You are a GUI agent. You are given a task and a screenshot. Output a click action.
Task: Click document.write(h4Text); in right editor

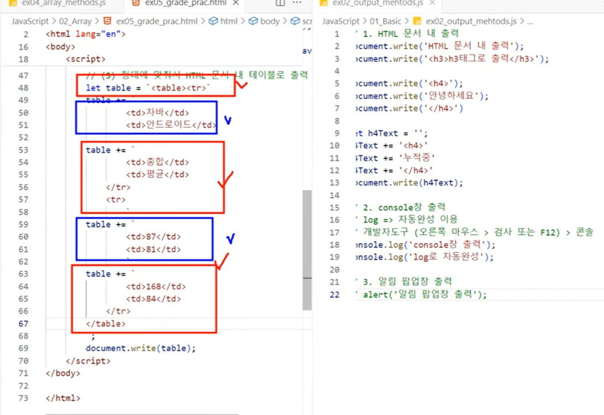[x=409, y=183]
